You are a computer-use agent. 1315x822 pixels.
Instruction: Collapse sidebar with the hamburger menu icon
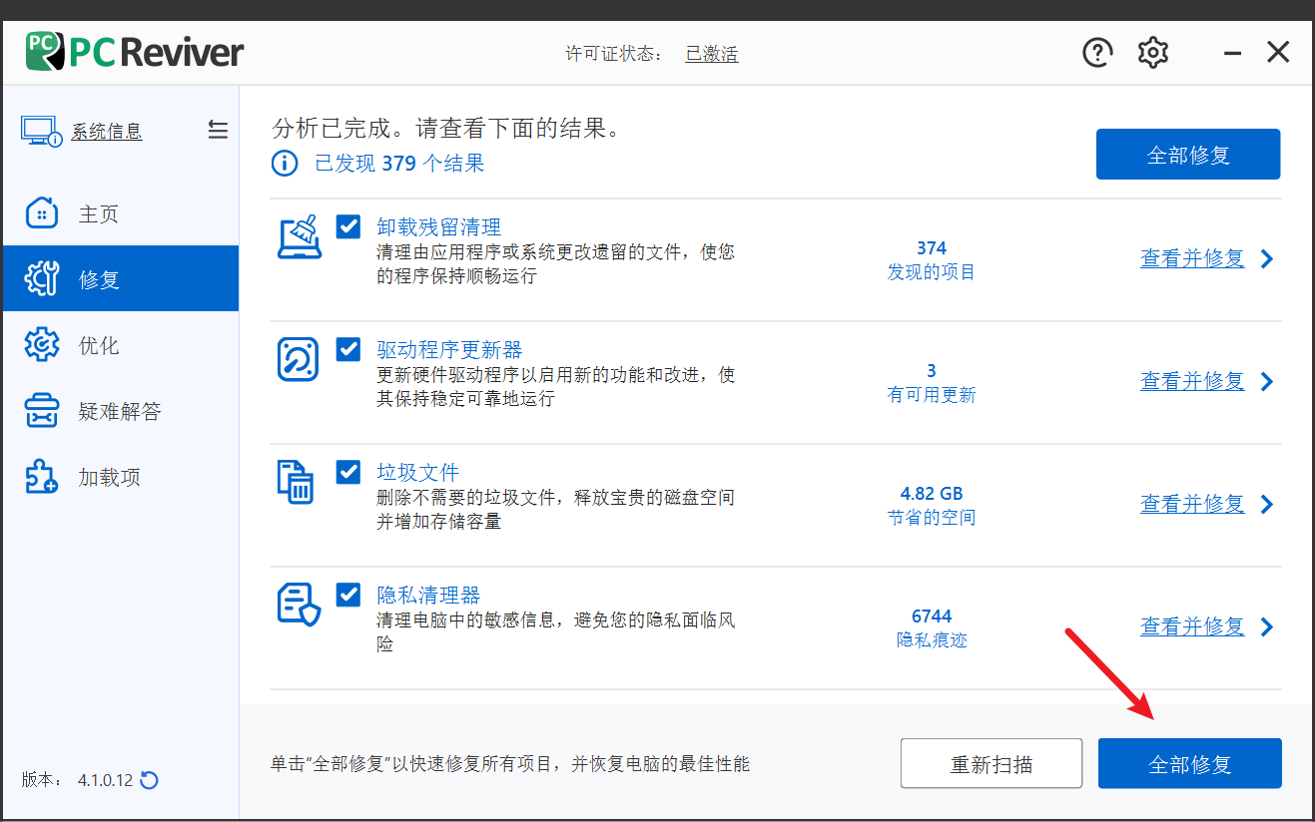tap(218, 130)
